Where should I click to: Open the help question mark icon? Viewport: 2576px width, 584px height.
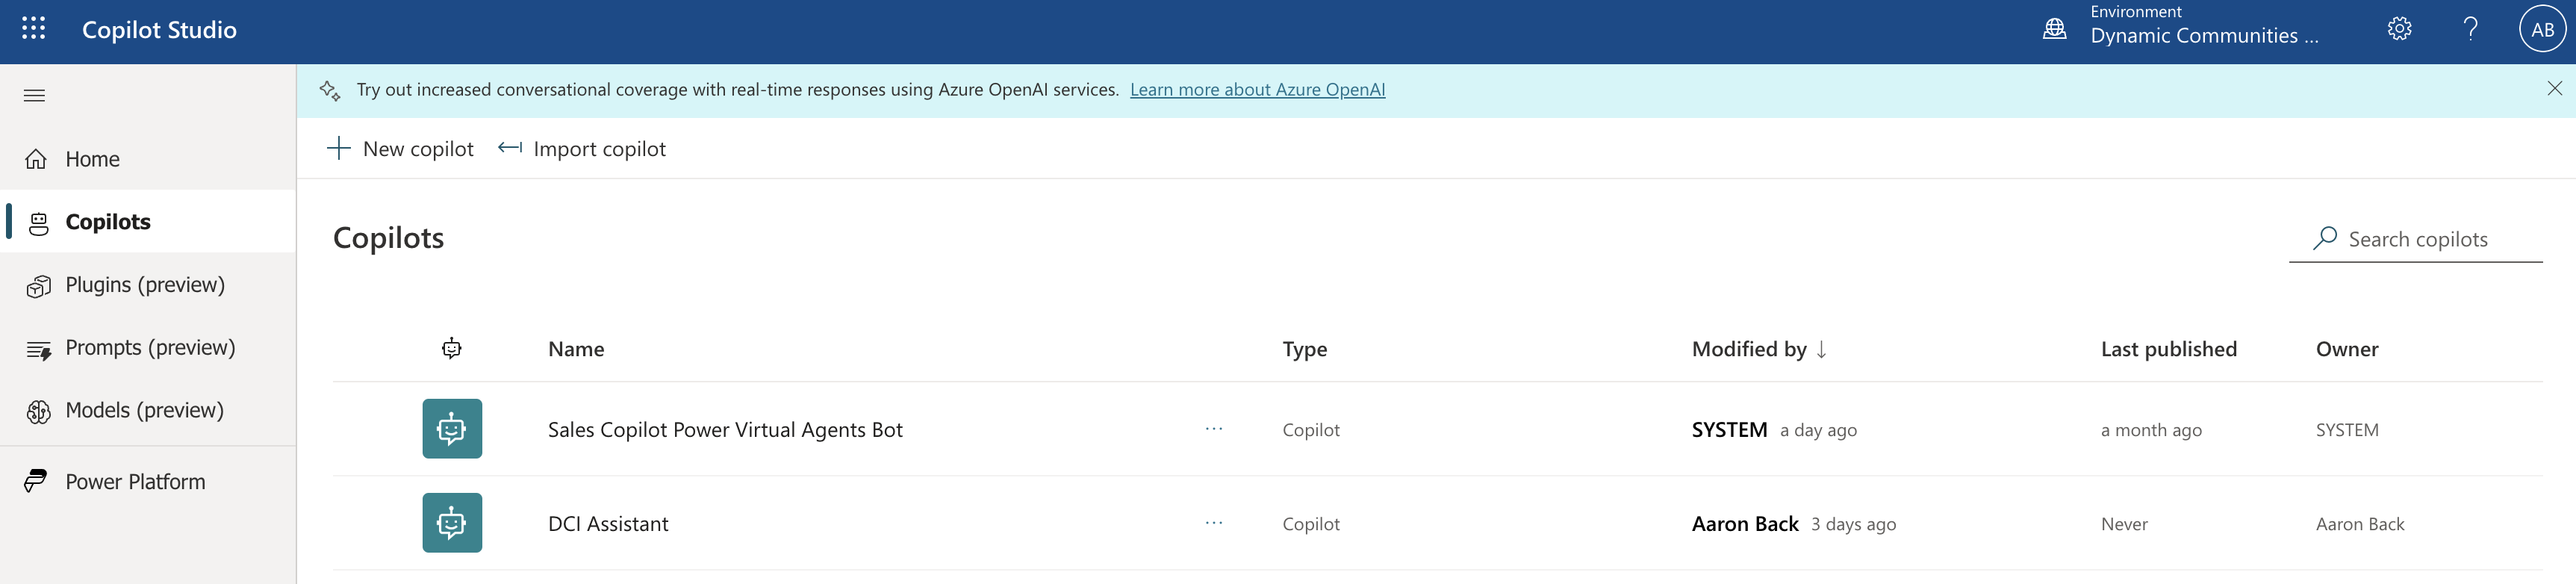point(2470,29)
